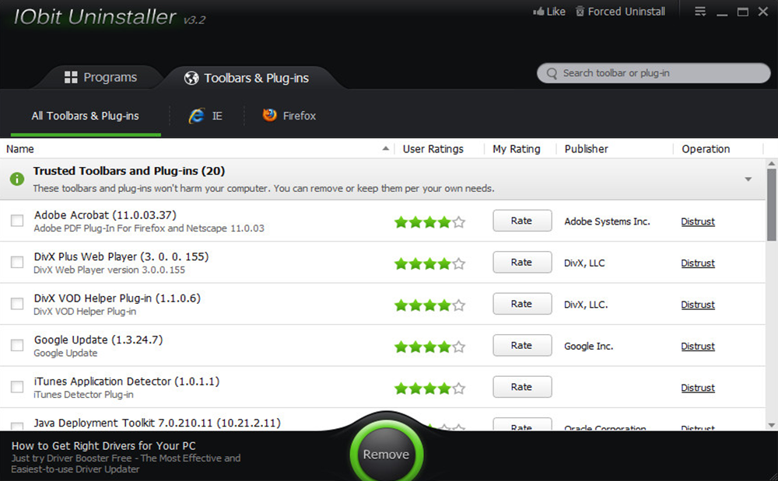Click the Firefox browser icon
Viewport: 778px width, 481px height.
click(x=269, y=115)
